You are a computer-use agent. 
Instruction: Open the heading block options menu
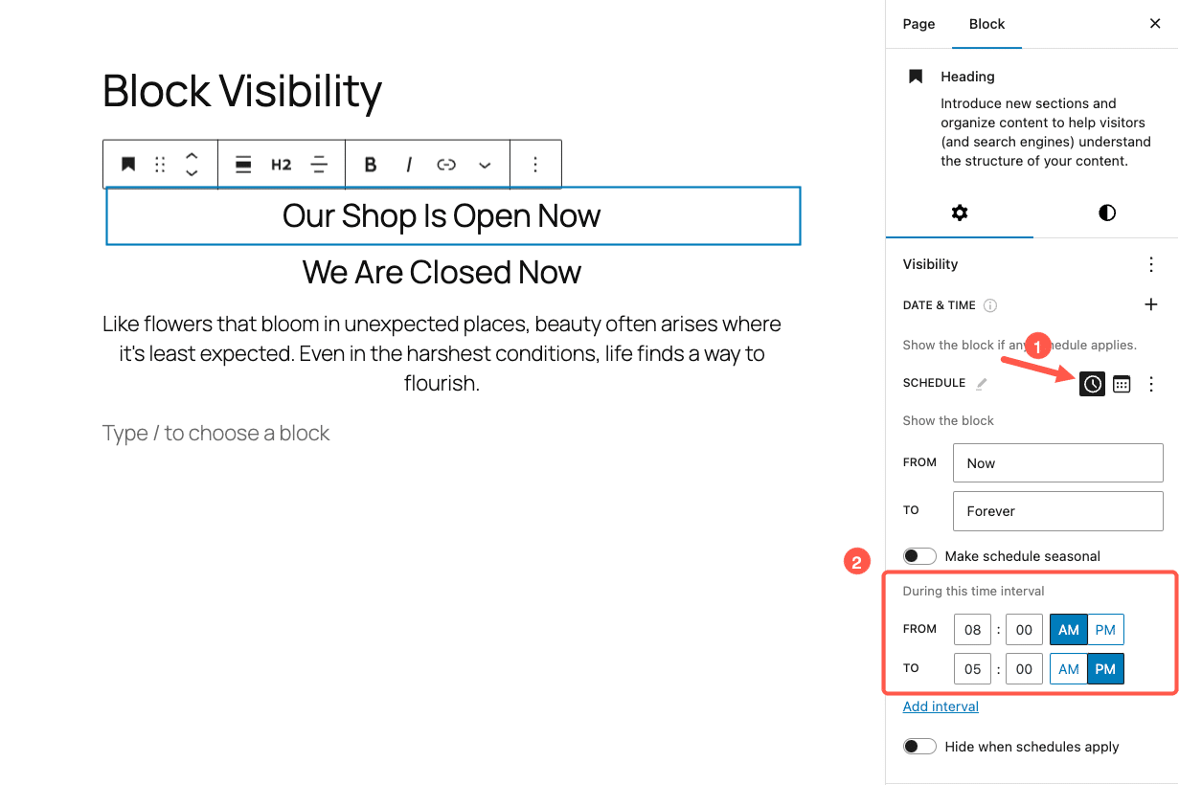(x=535, y=164)
